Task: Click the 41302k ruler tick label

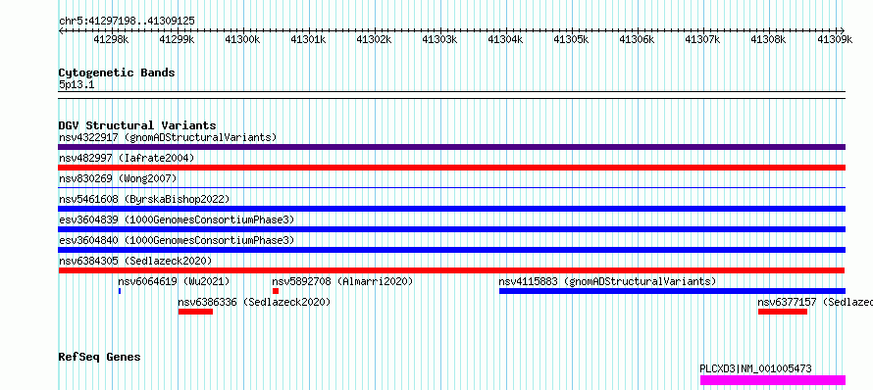Action: (374, 39)
